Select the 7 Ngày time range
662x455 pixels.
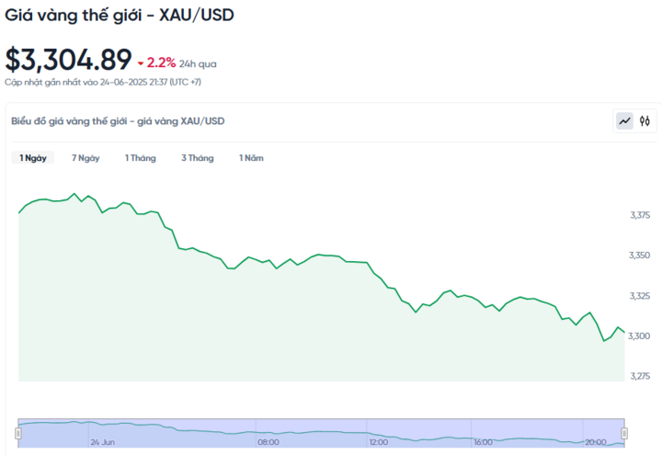86,158
